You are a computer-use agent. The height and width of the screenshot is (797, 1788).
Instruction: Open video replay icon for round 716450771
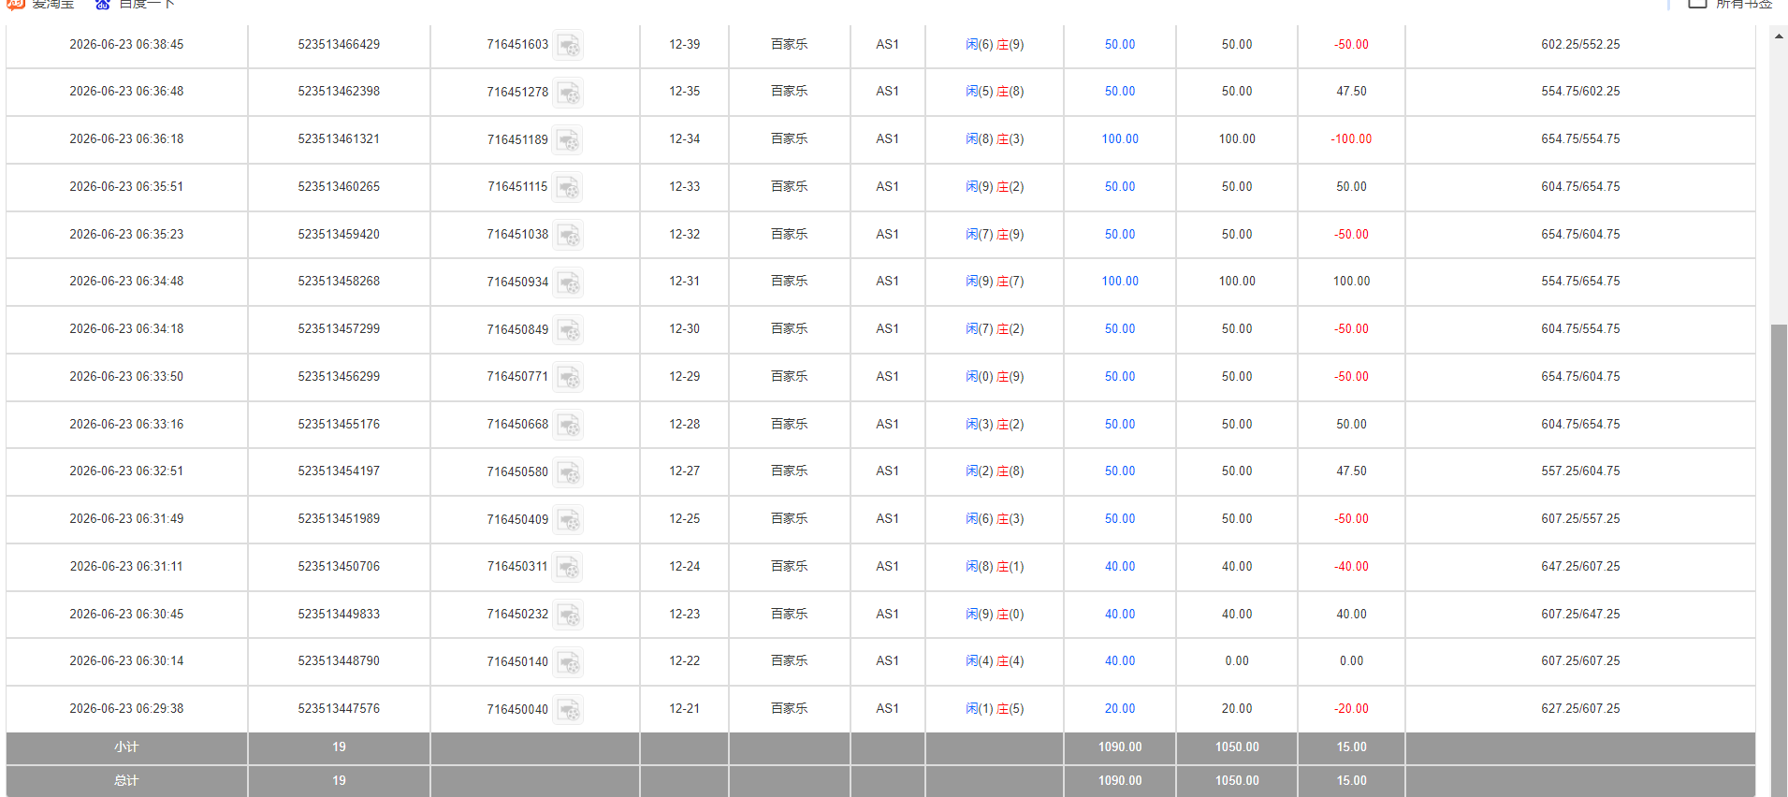point(568,377)
